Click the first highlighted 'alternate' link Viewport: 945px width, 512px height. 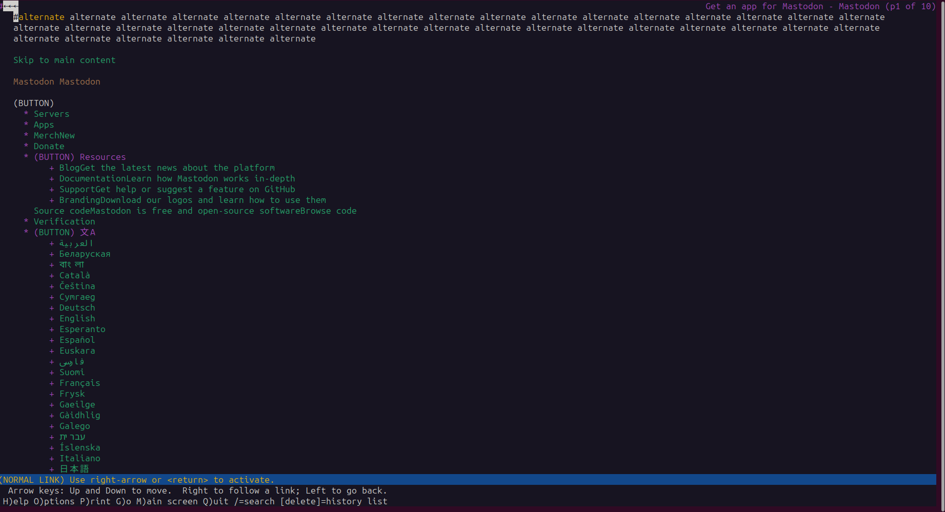[x=42, y=17]
